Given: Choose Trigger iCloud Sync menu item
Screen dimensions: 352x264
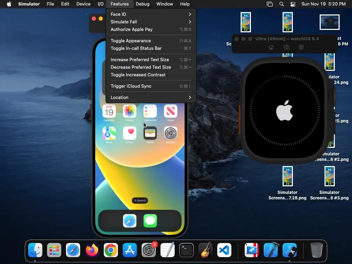Looking at the screenshot, I should click(x=151, y=86).
